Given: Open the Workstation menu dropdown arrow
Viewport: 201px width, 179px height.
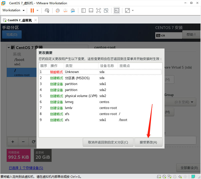Looking at the screenshot, I should click(23, 10).
